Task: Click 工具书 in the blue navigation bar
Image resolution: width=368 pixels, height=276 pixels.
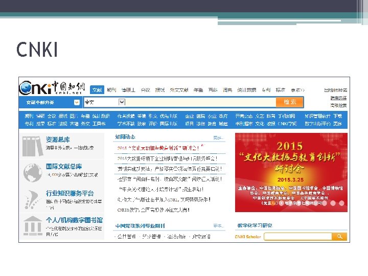Action: [x=99, y=124]
